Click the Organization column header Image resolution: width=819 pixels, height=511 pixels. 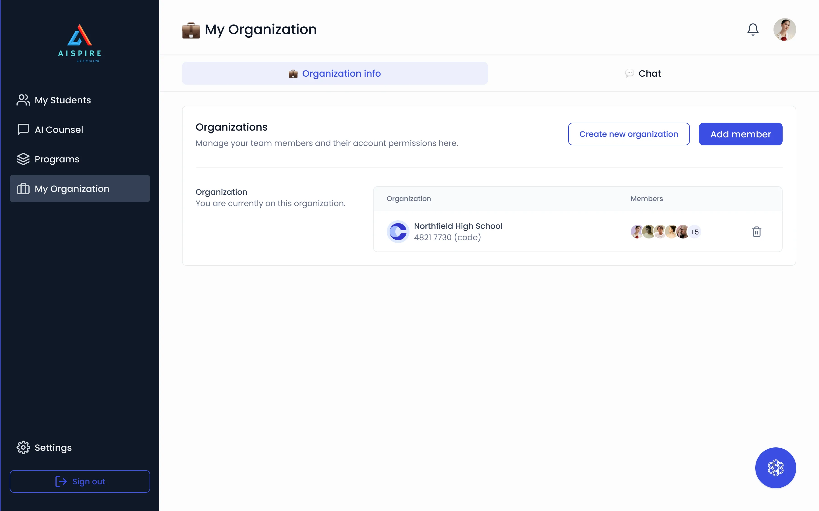[408, 199]
